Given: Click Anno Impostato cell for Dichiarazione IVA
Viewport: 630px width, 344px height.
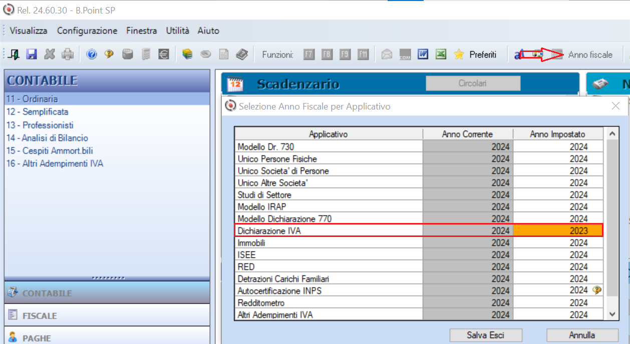Looking at the screenshot, I should pyautogui.click(x=558, y=230).
